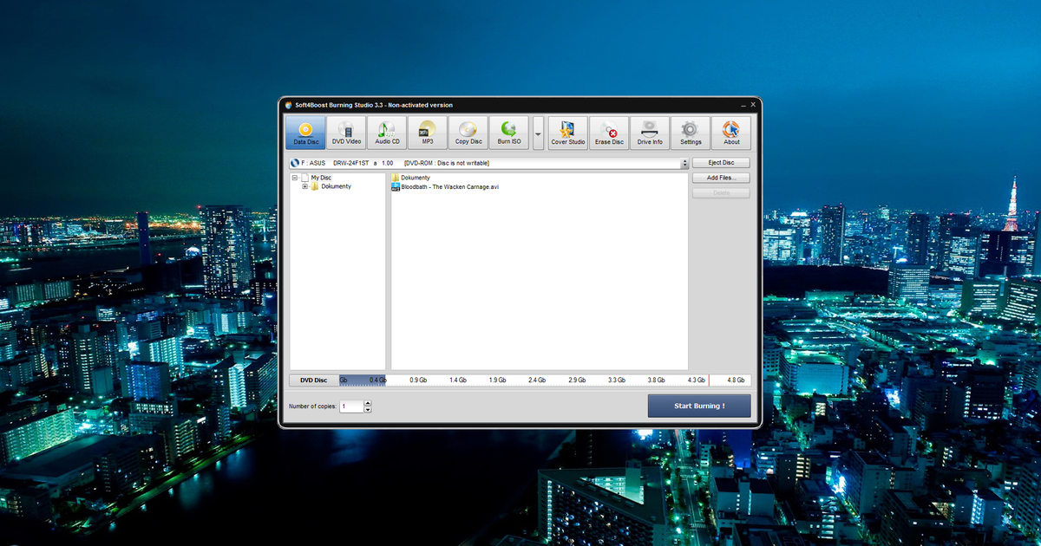Click the red 4.3 Gb capacity limit marker
This screenshot has width=1041, height=546.
709,380
